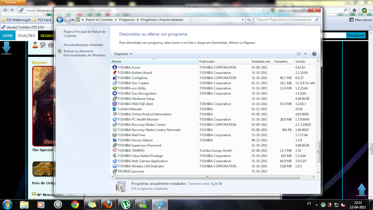Open the address bar history dropdown
This screenshot has width=373, height=210.
click(243, 20)
